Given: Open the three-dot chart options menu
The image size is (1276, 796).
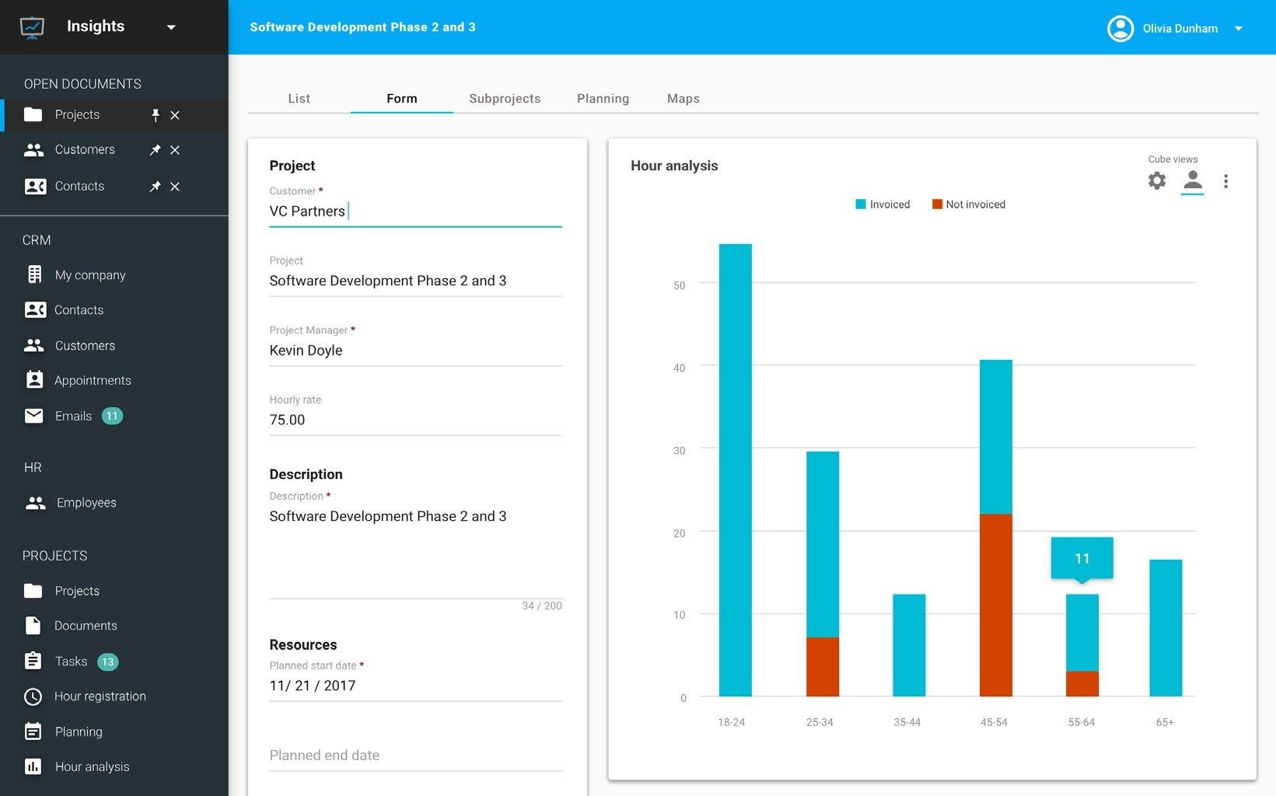Looking at the screenshot, I should click(x=1225, y=181).
